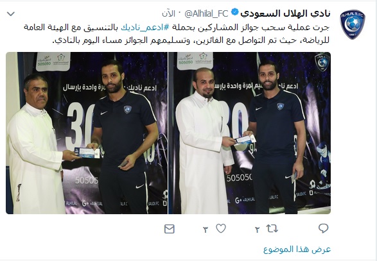Open the right photo of prize handover
Screen dimensions: 377x261
250,133
